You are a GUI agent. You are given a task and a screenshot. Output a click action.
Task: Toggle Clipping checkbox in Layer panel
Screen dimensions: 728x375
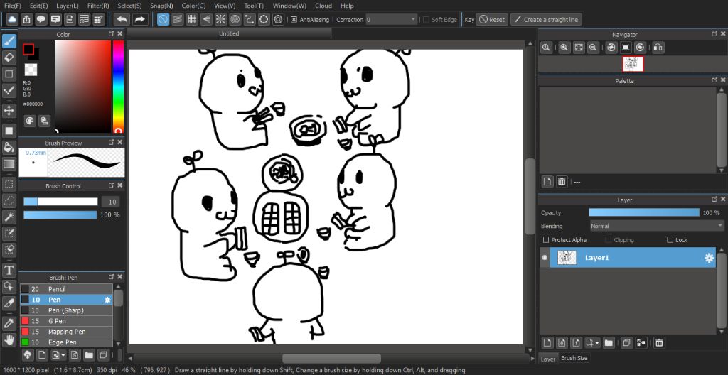[x=609, y=240]
